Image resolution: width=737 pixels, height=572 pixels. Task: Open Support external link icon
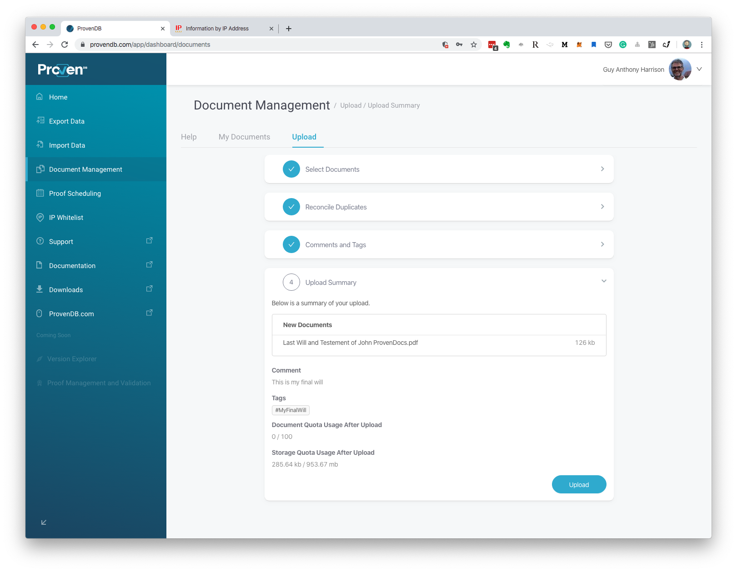tap(149, 241)
